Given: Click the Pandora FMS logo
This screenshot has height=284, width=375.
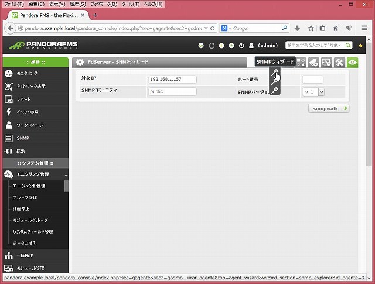Looking at the screenshot, I should 43,45.
